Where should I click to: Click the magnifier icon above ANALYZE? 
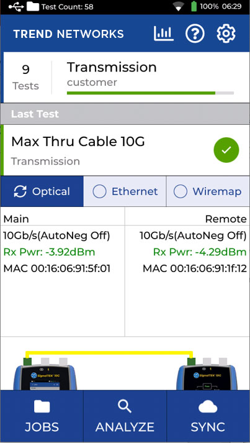tap(125, 406)
